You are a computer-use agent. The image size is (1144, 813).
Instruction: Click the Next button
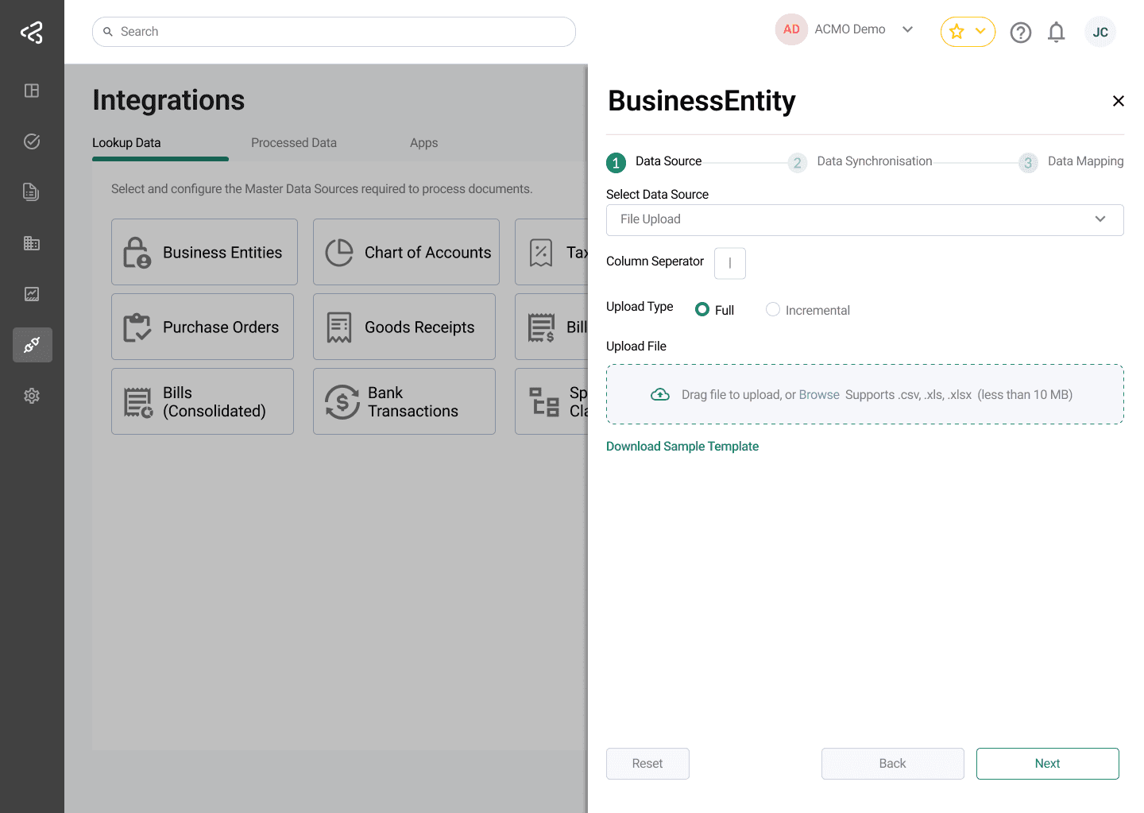point(1047,764)
